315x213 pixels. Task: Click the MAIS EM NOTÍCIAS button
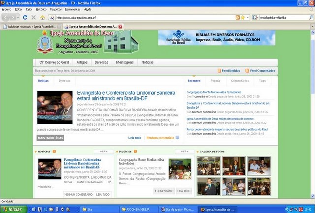click(50, 138)
